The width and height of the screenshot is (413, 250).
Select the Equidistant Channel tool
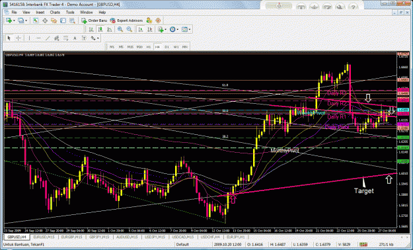57,38
